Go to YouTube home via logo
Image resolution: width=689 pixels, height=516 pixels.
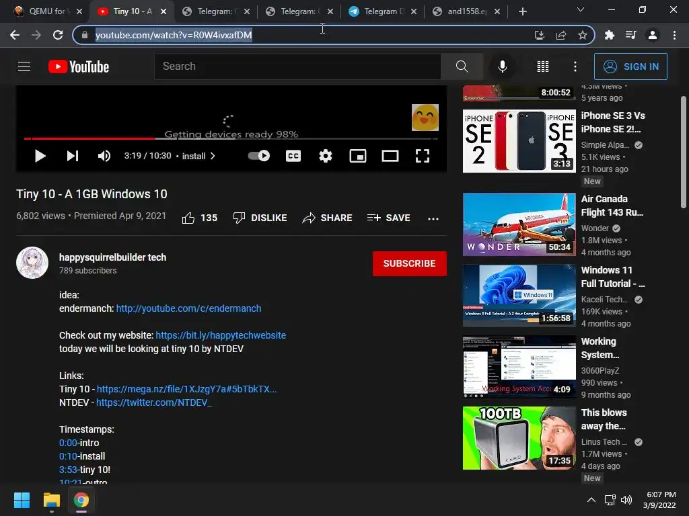[79, 67]
